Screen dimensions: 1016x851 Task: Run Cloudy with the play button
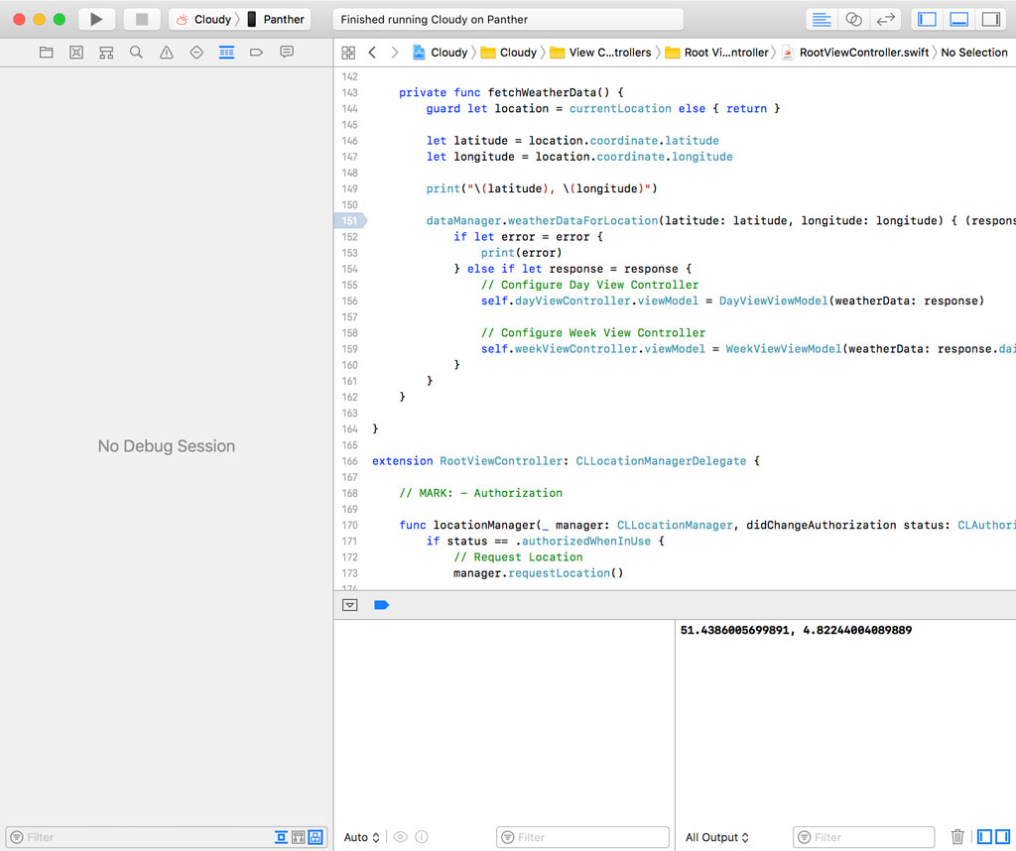[95, 18]
